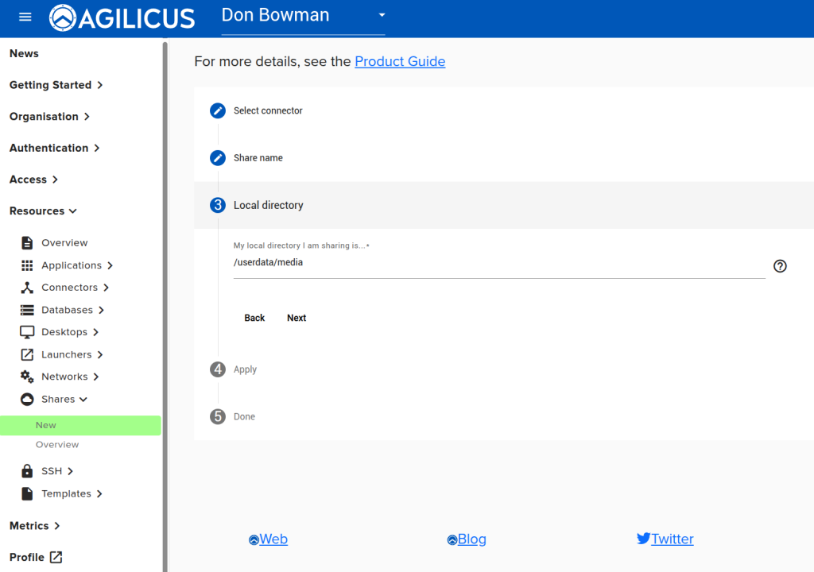This screenshot has height=572, width=814.
Task: Click the Connectors icon in sidebar
Action: coord(27,288)
